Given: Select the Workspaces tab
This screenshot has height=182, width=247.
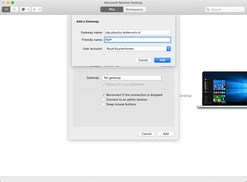Looking at the screenshot, I should (134, 9).
